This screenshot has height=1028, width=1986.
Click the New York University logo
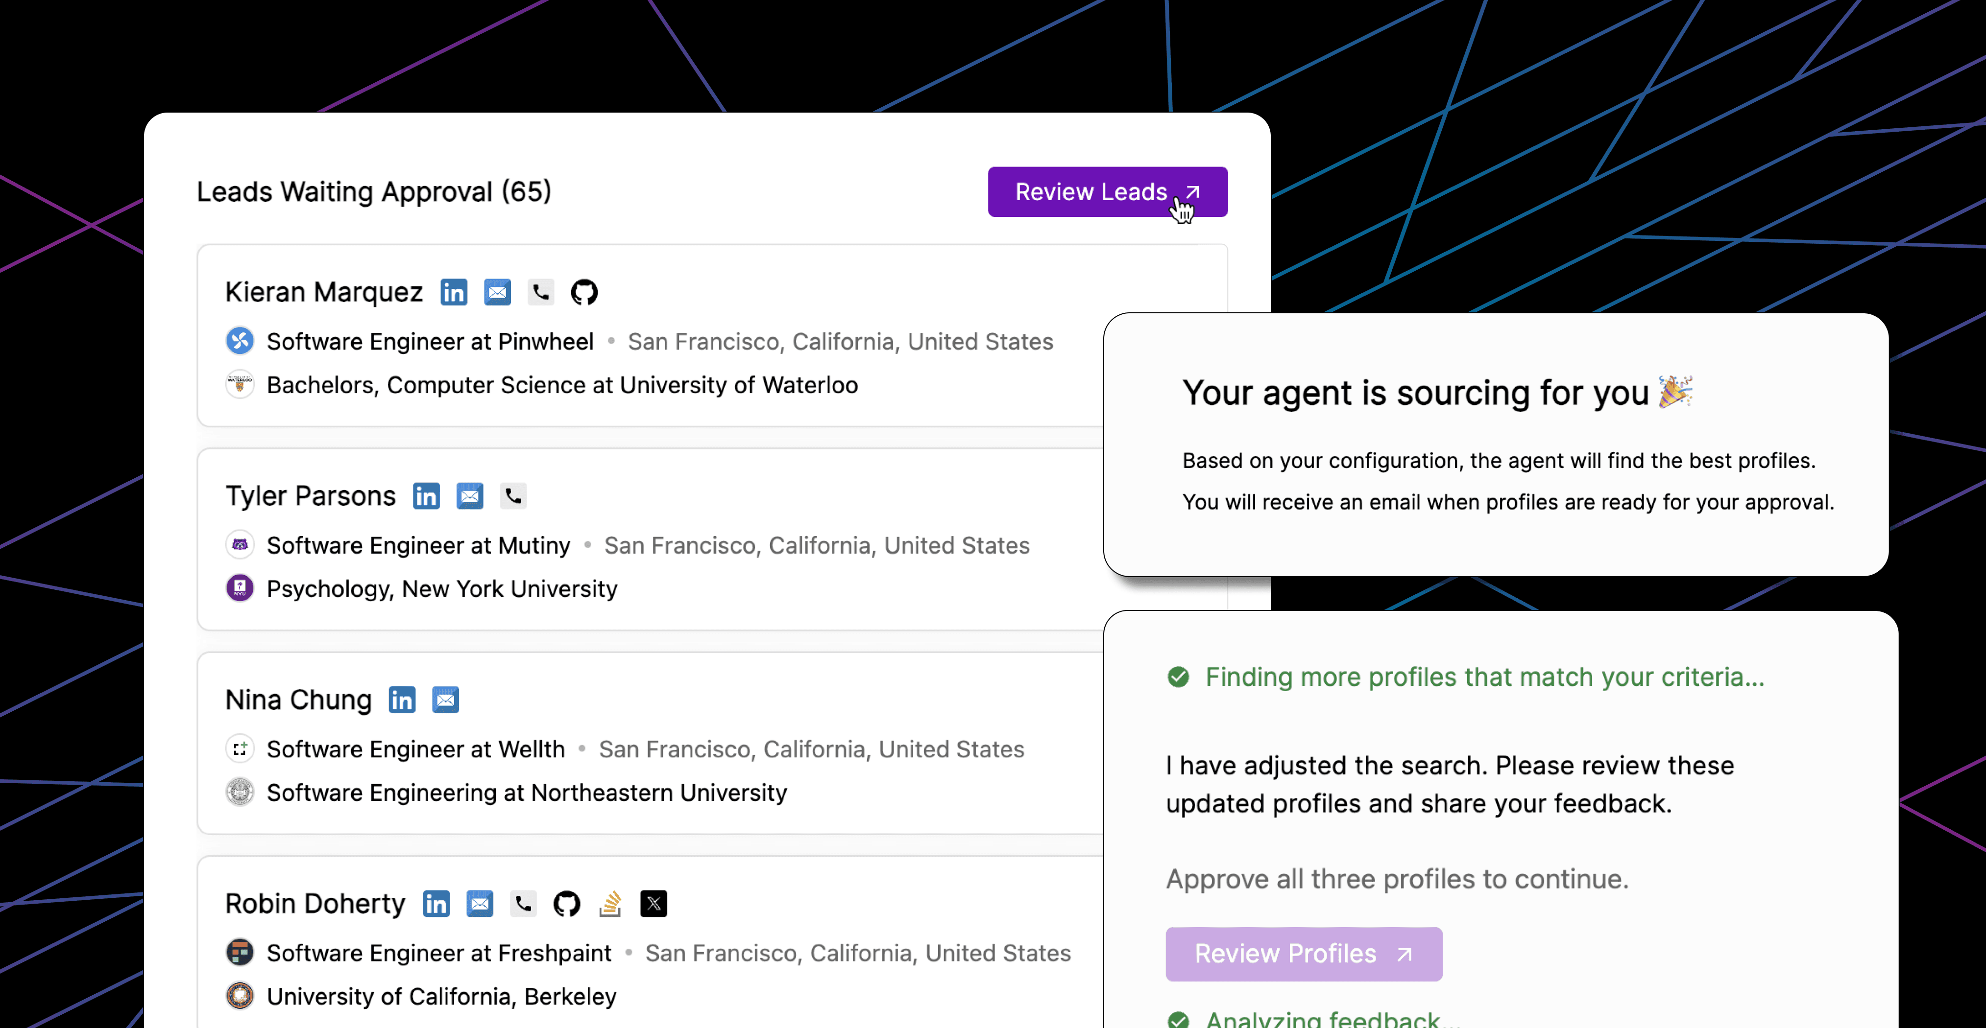pyautogui.click(x=240, y=589)
